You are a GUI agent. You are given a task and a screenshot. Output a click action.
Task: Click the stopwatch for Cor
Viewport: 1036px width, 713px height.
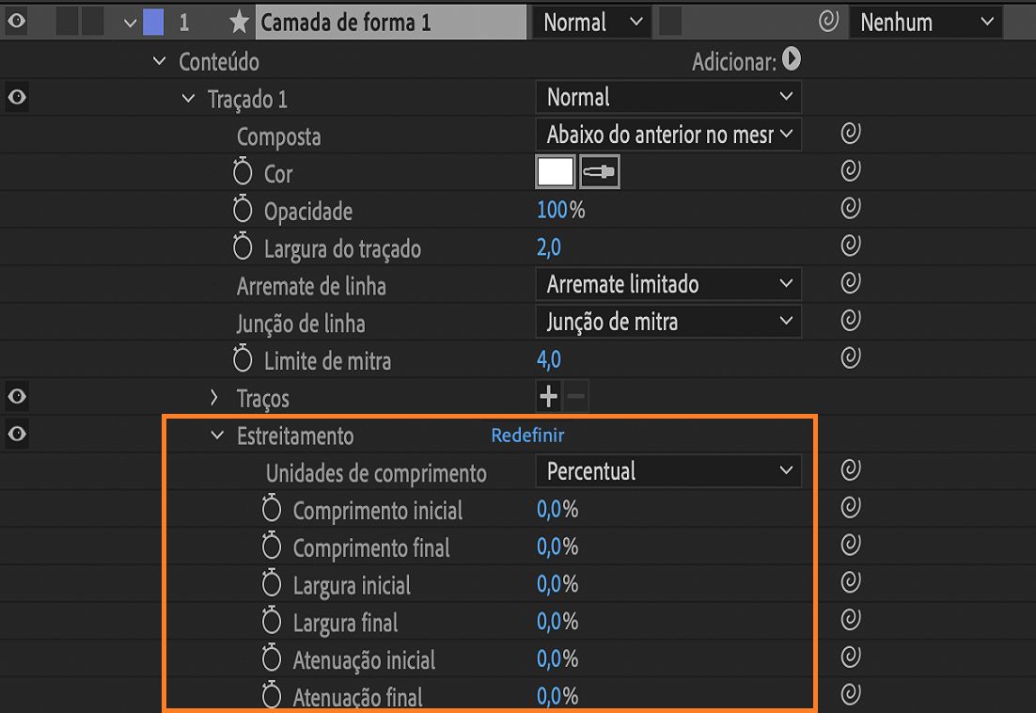coord(243,173)
